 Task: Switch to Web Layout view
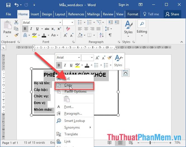131,143
